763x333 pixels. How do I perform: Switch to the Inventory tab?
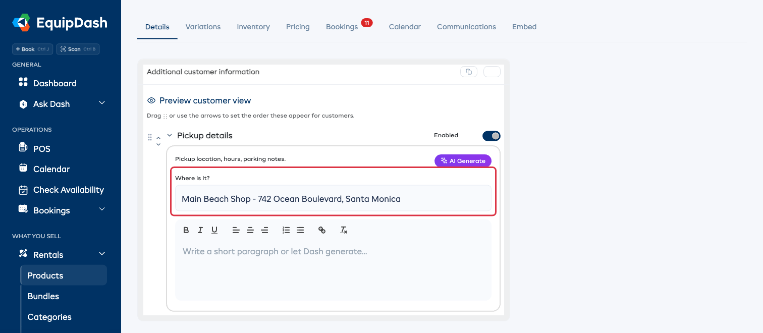tap(253, 27)
